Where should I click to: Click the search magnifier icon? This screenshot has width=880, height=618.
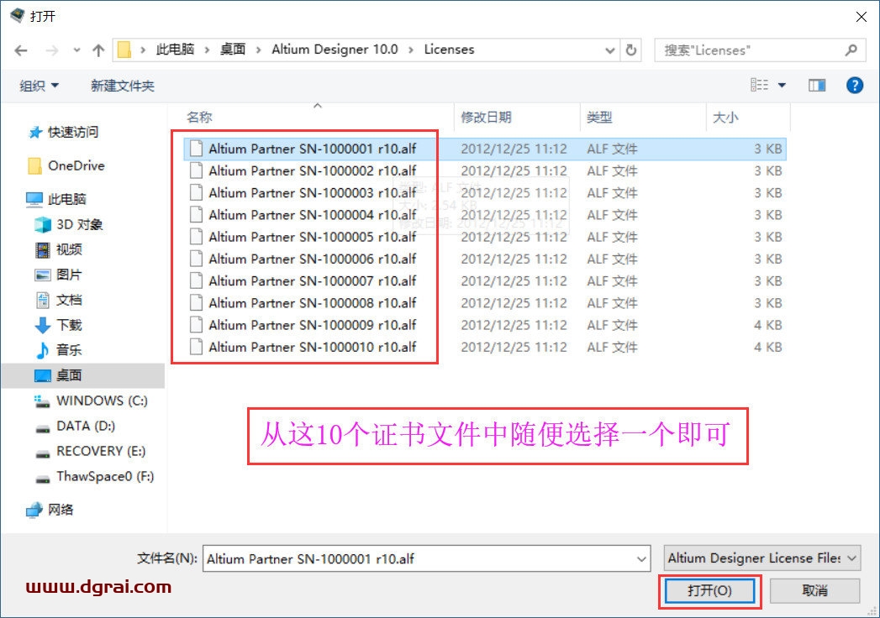(851, 50)
